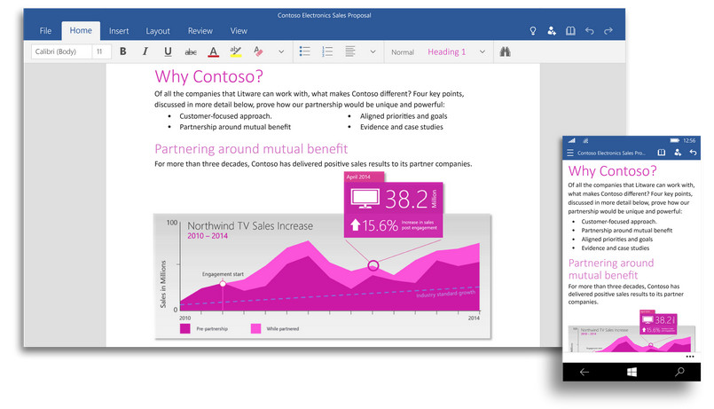714x409 pixels.
Task: Click the Share person icon in title bar
Action: [552, 30]
